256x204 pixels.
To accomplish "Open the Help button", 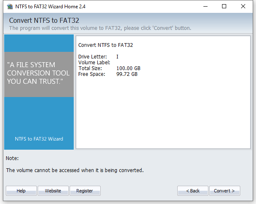I will click(x=21, y=191).
